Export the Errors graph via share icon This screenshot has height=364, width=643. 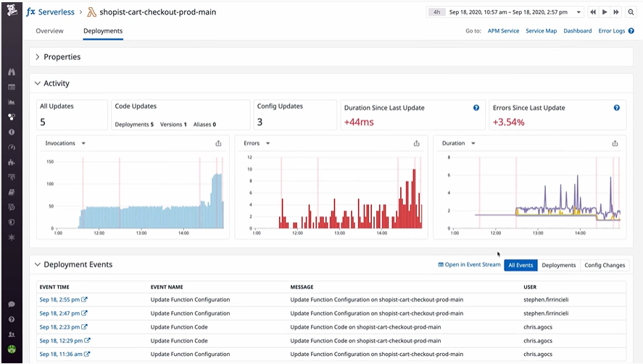point(416,143)
